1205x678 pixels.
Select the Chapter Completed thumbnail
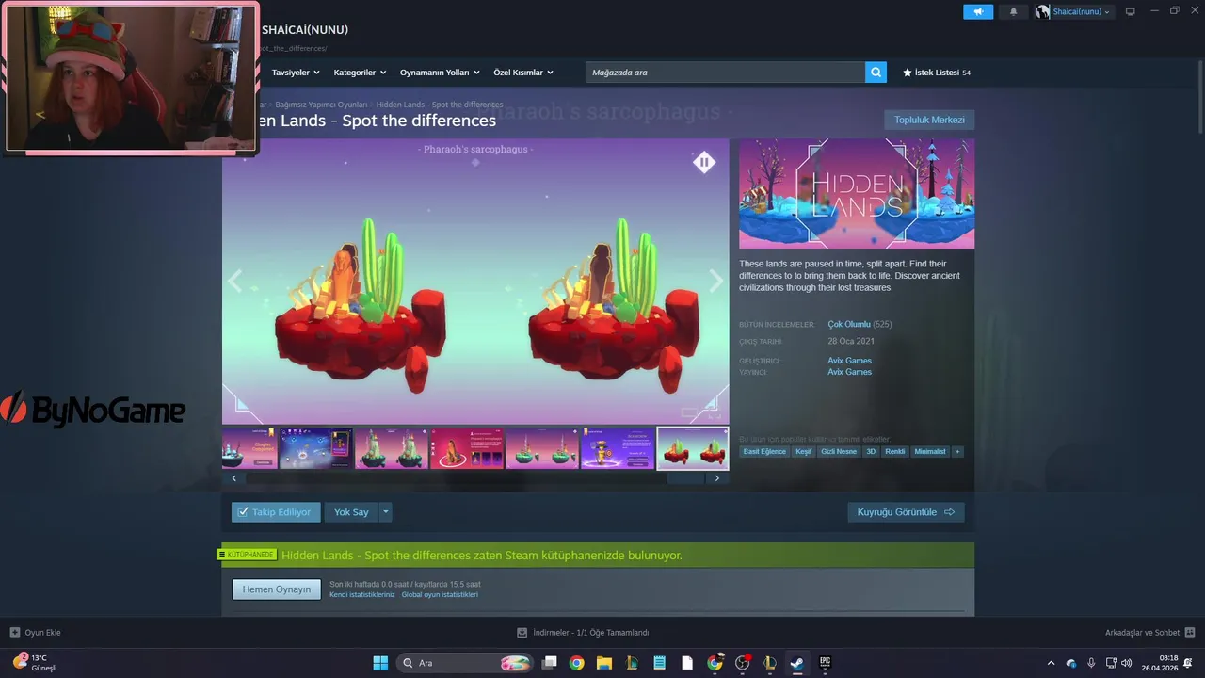point(249,448)
